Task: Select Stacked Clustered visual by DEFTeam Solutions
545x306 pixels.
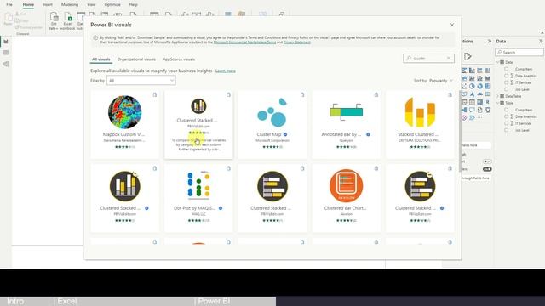Action: point(420,124)
